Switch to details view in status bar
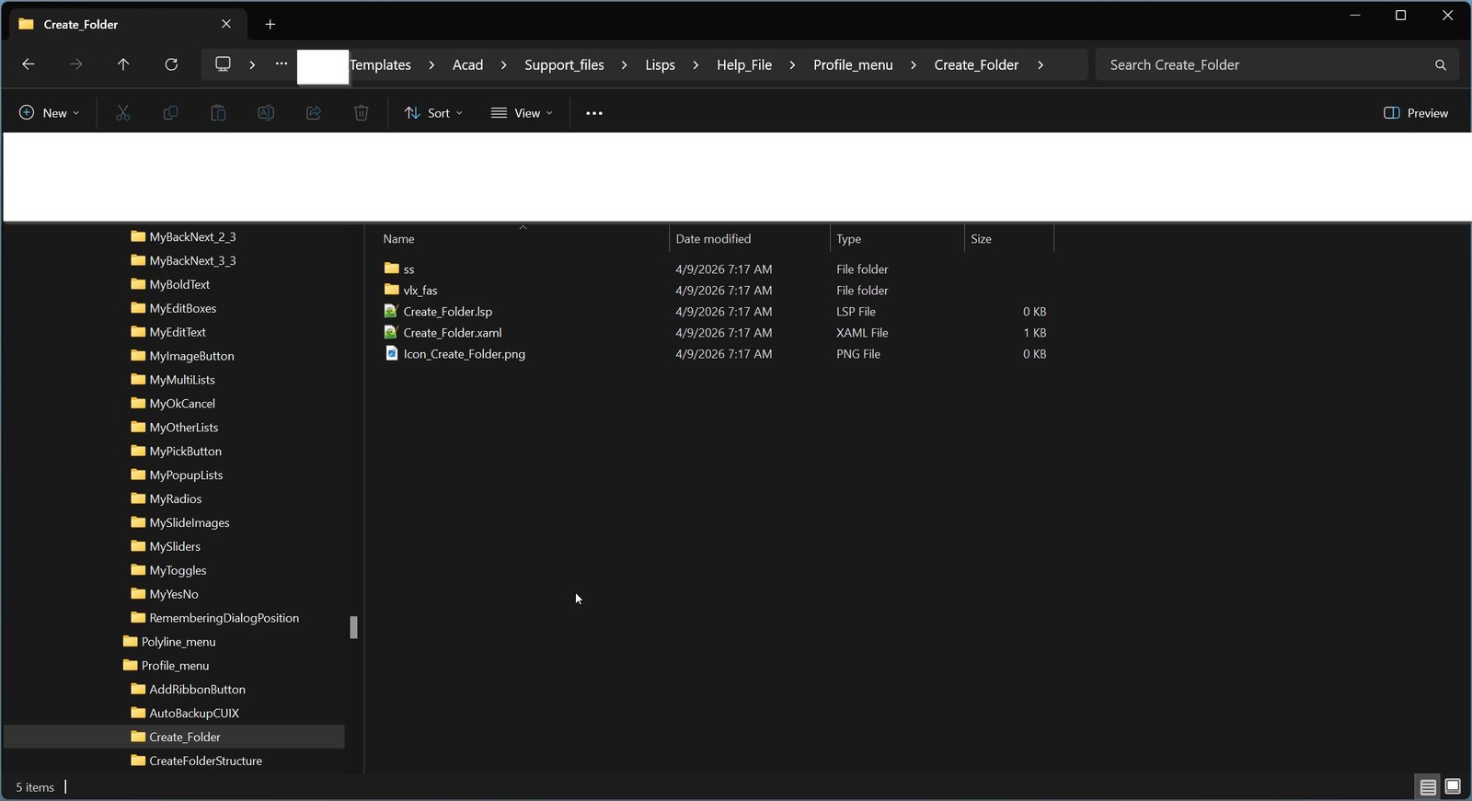Image resolution: width=1472 pixels, height=801 pixels. click(1428, 787)
